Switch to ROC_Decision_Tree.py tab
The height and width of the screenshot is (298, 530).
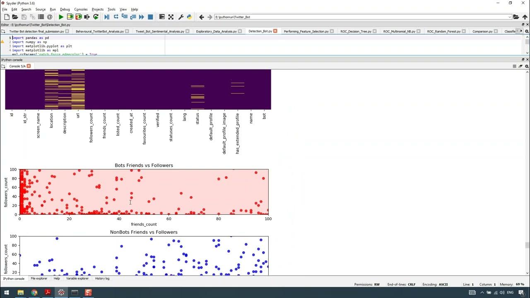(356, 31)
